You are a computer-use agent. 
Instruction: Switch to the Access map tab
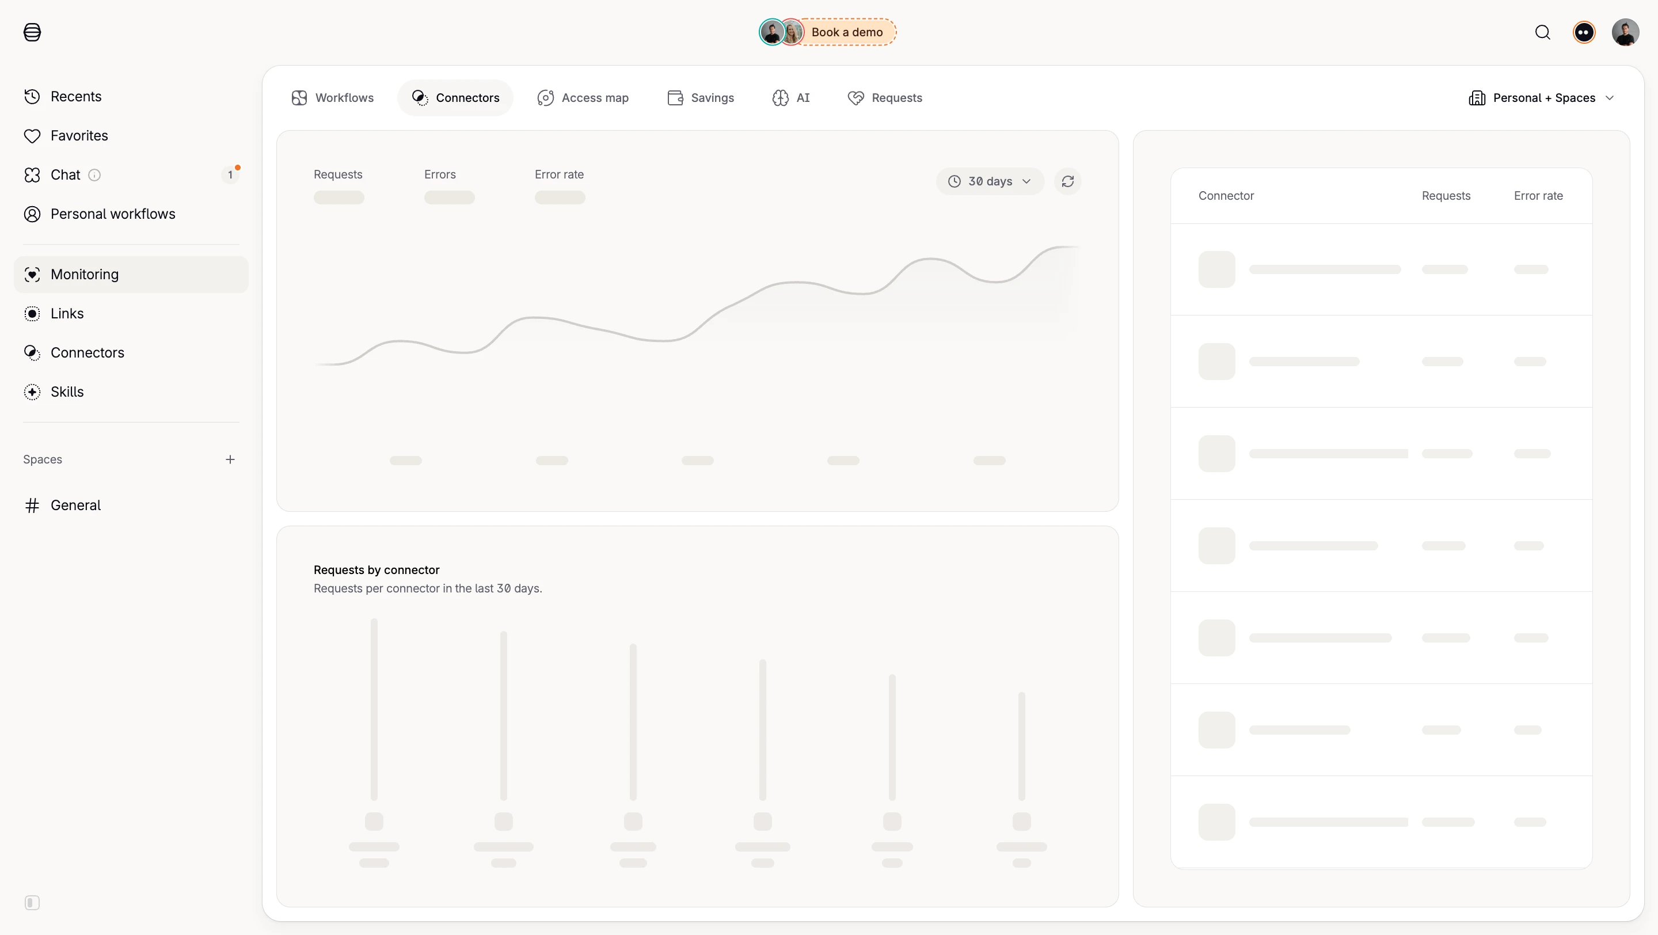click(x=583, y=98)
